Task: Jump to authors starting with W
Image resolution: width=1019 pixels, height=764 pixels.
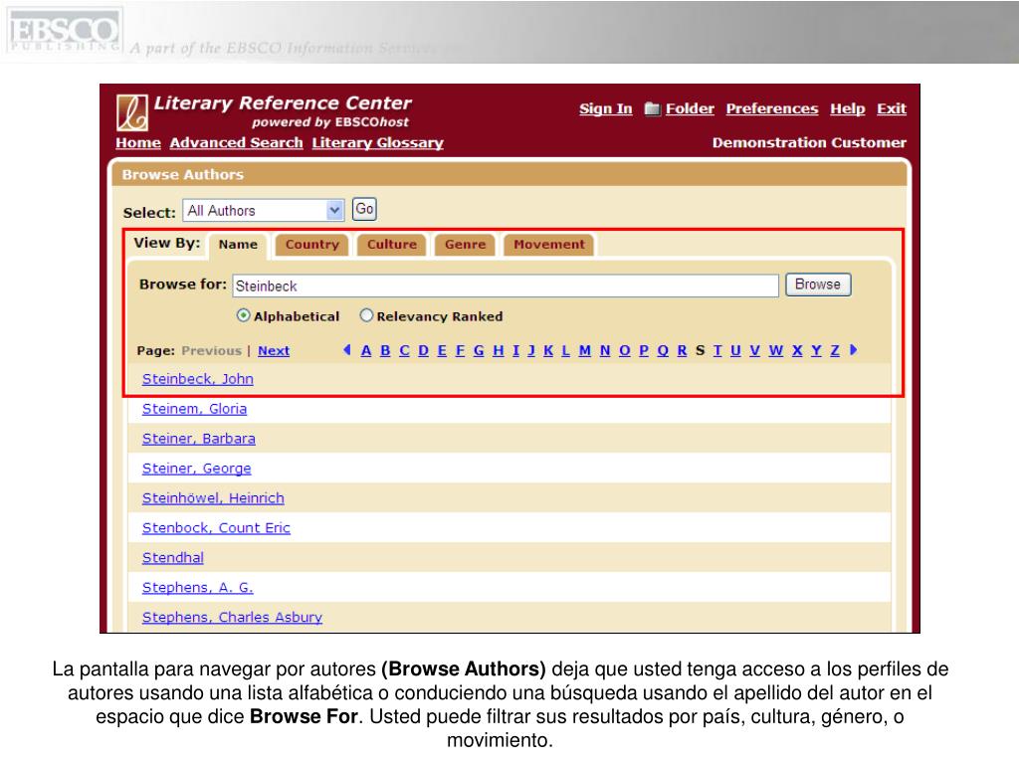Action: (x=776, y=351)
